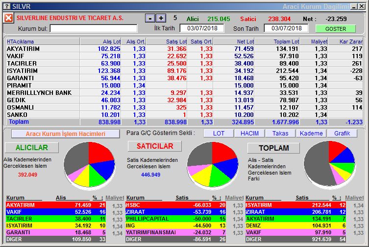Image resolution: width=369 pixels, height=247 pixels.
Task: Click the help question mark icon in title bar
Action: pos(7,6)
